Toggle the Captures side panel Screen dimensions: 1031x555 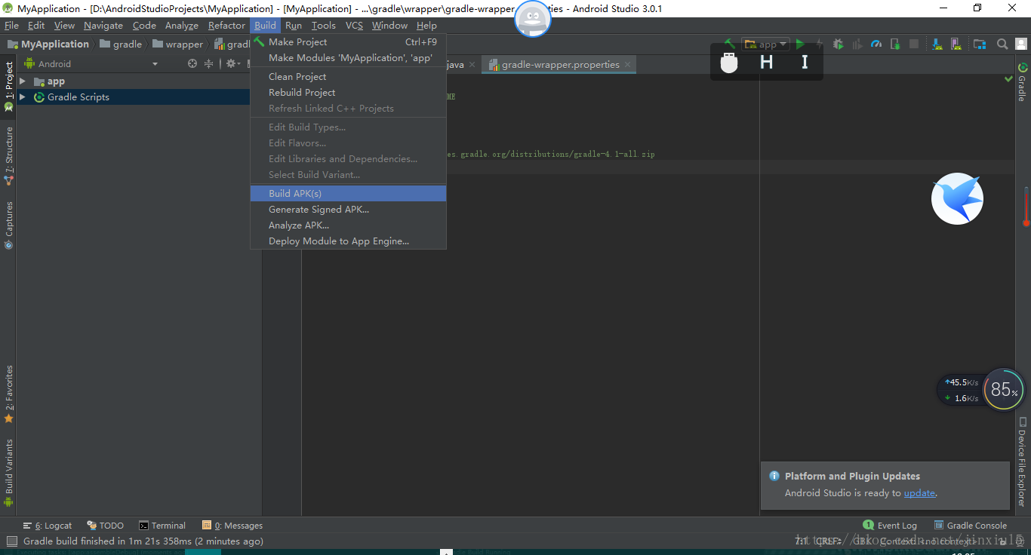9,225
